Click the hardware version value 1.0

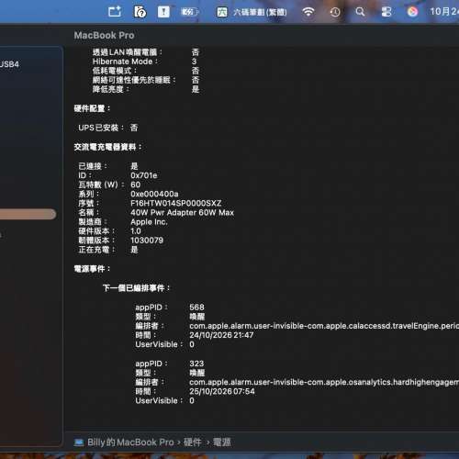click(x=136, y=231)
